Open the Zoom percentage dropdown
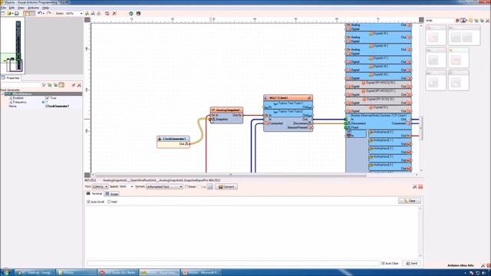The image size is (491, 276). tap(81, 14)
